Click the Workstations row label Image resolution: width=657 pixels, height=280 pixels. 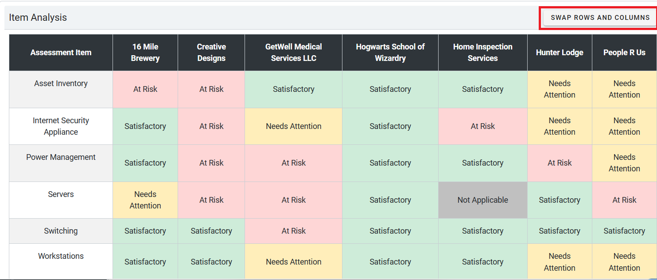click(61, 261)
